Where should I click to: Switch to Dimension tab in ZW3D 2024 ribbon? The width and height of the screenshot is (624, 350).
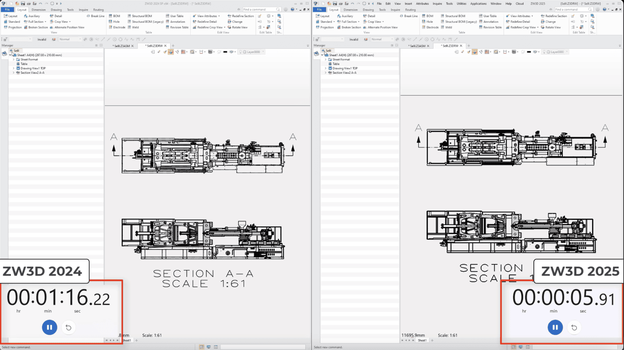[39, 10]
